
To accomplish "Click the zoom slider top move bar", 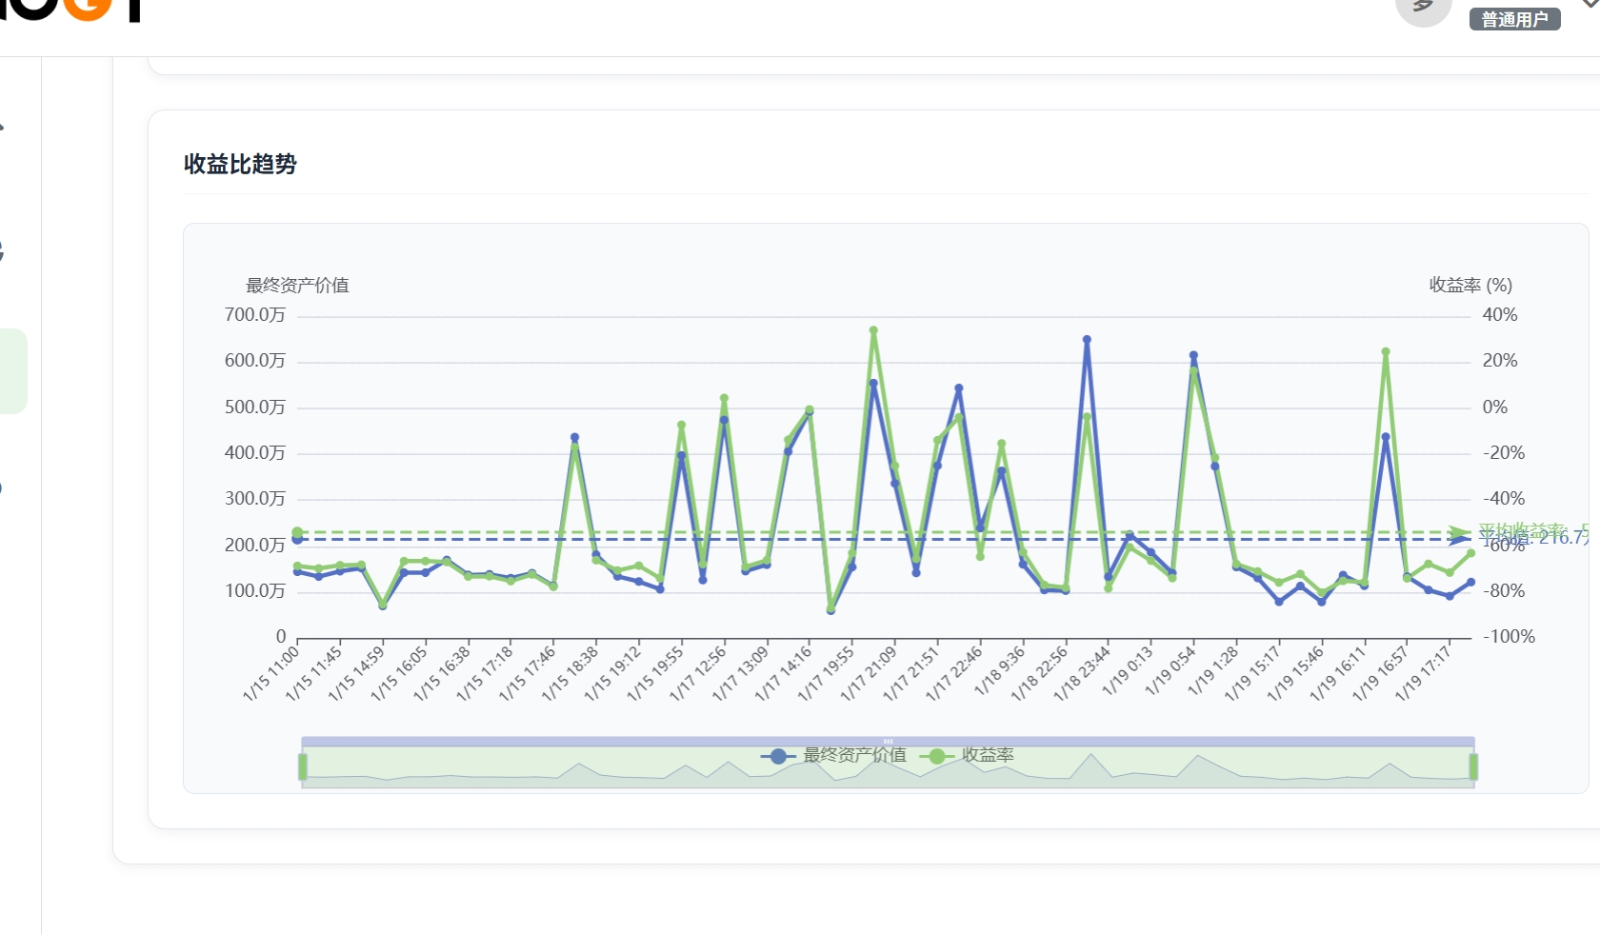I will (888, 741).
